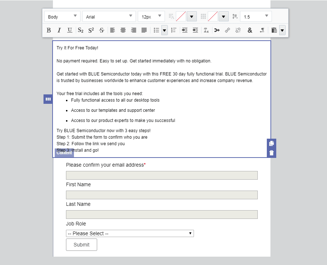The width and height of the screenshot is (327, 265).
Task: Insert a numbered list
Action: pos(174,30)
